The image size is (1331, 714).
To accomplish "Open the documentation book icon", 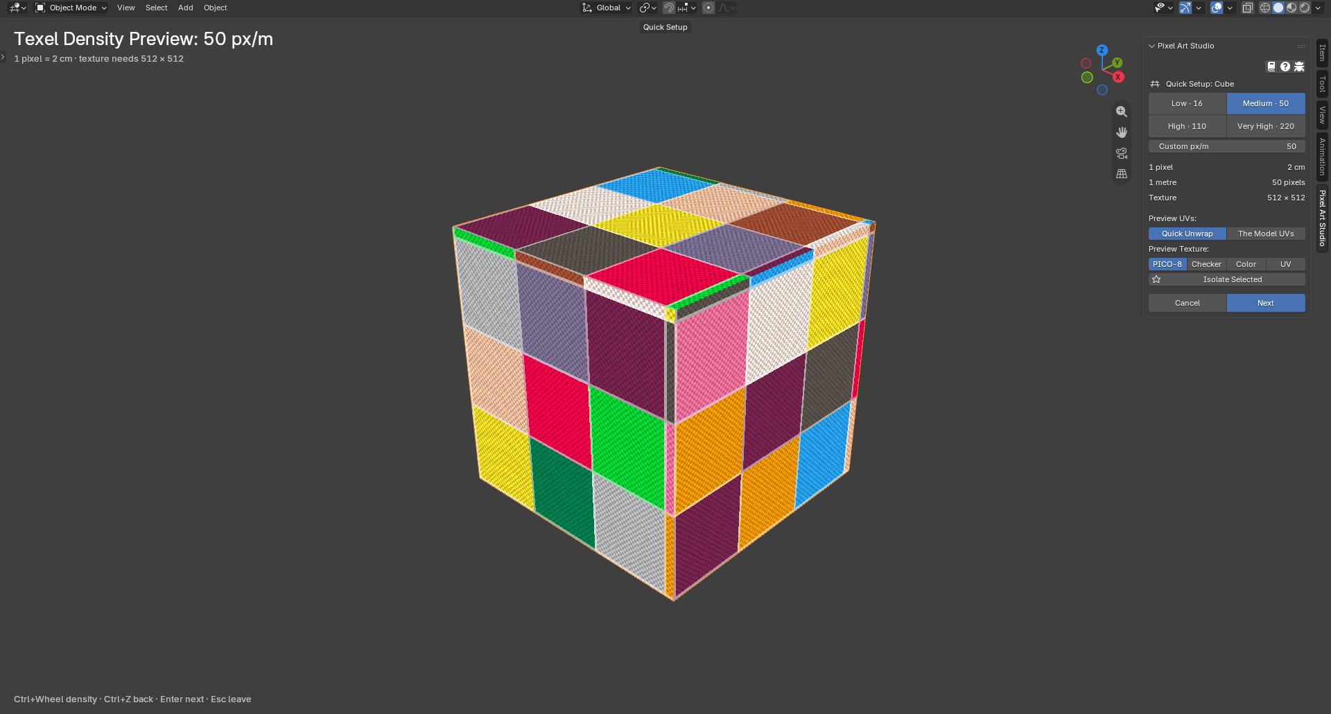I will pos(1271,67).
